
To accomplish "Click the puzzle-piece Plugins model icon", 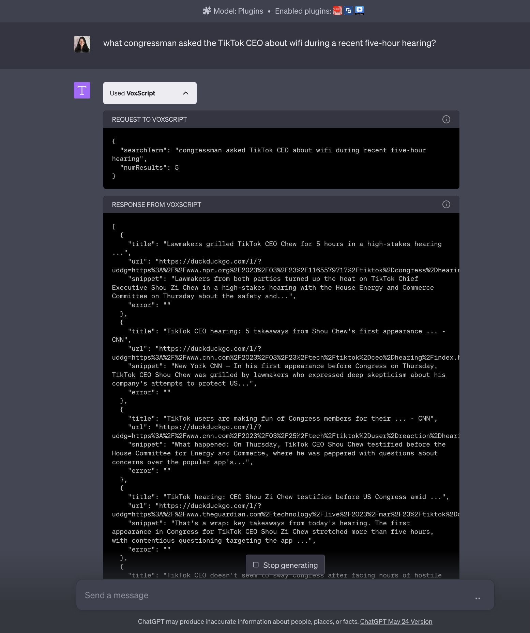I will [207, 11].
